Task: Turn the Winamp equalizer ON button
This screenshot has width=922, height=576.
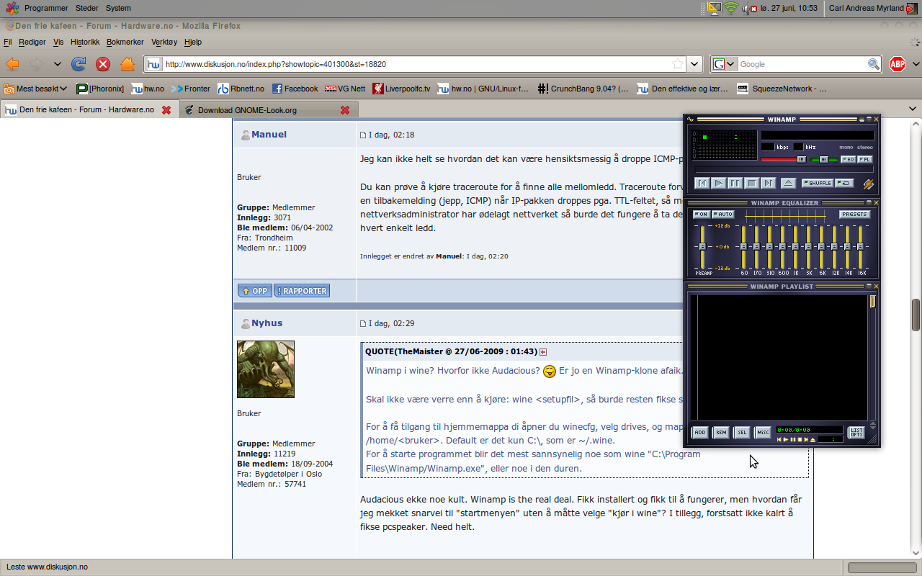Action: point(701,215)
